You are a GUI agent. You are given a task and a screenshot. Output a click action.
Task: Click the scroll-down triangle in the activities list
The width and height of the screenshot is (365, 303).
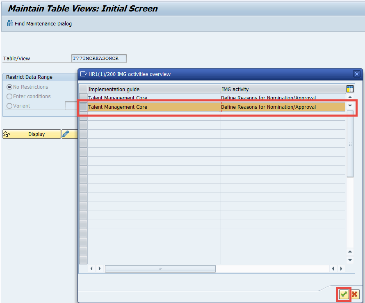[x=350, y=106]
